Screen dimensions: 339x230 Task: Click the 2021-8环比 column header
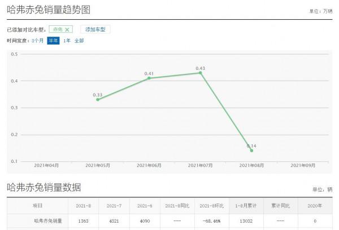click(x=212, y=206)
